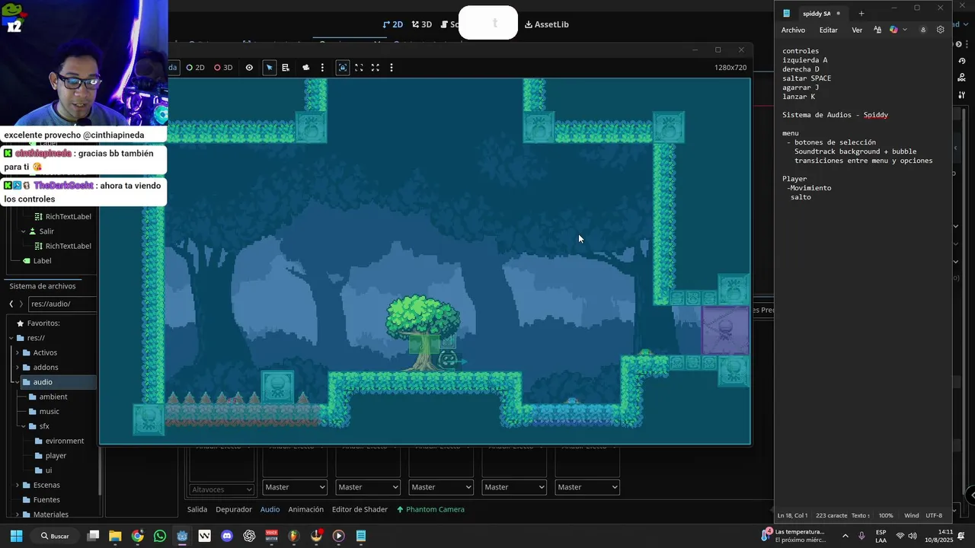
Task: Open Archivo menu in Notepad
Action: coord(793,30)
